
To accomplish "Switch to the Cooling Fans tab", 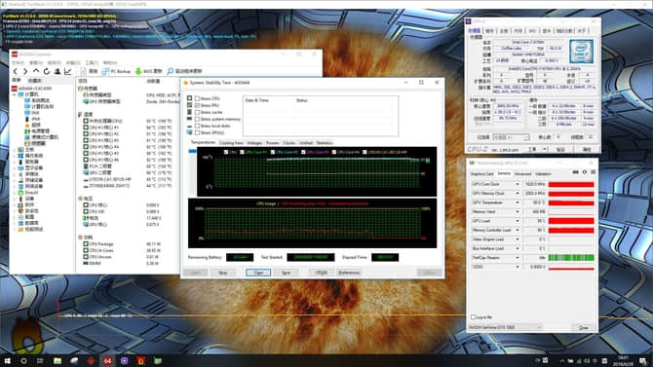I will (231, 143).
